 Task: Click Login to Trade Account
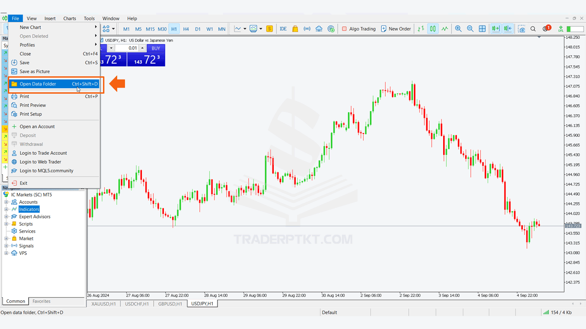pos(54,153)
